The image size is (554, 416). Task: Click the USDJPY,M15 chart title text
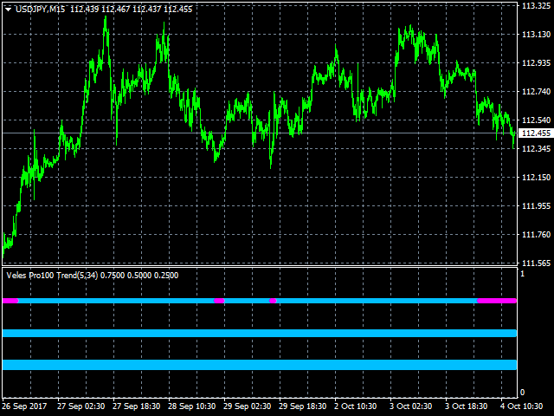(x=42, y=8)
